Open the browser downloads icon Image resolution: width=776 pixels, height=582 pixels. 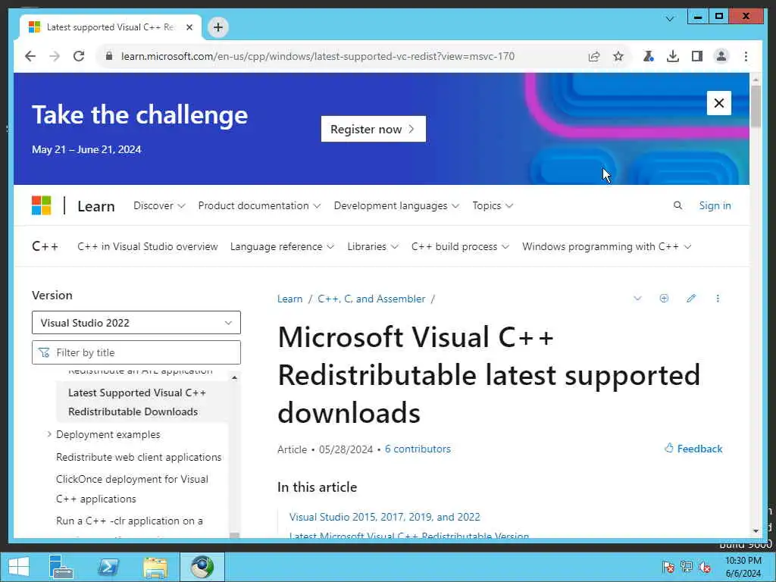click(x=673, y=56)
